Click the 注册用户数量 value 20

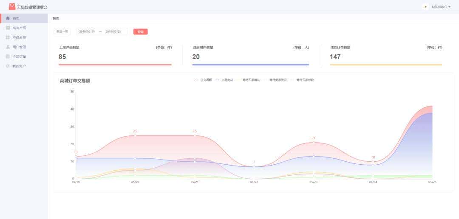coord(196,57)
